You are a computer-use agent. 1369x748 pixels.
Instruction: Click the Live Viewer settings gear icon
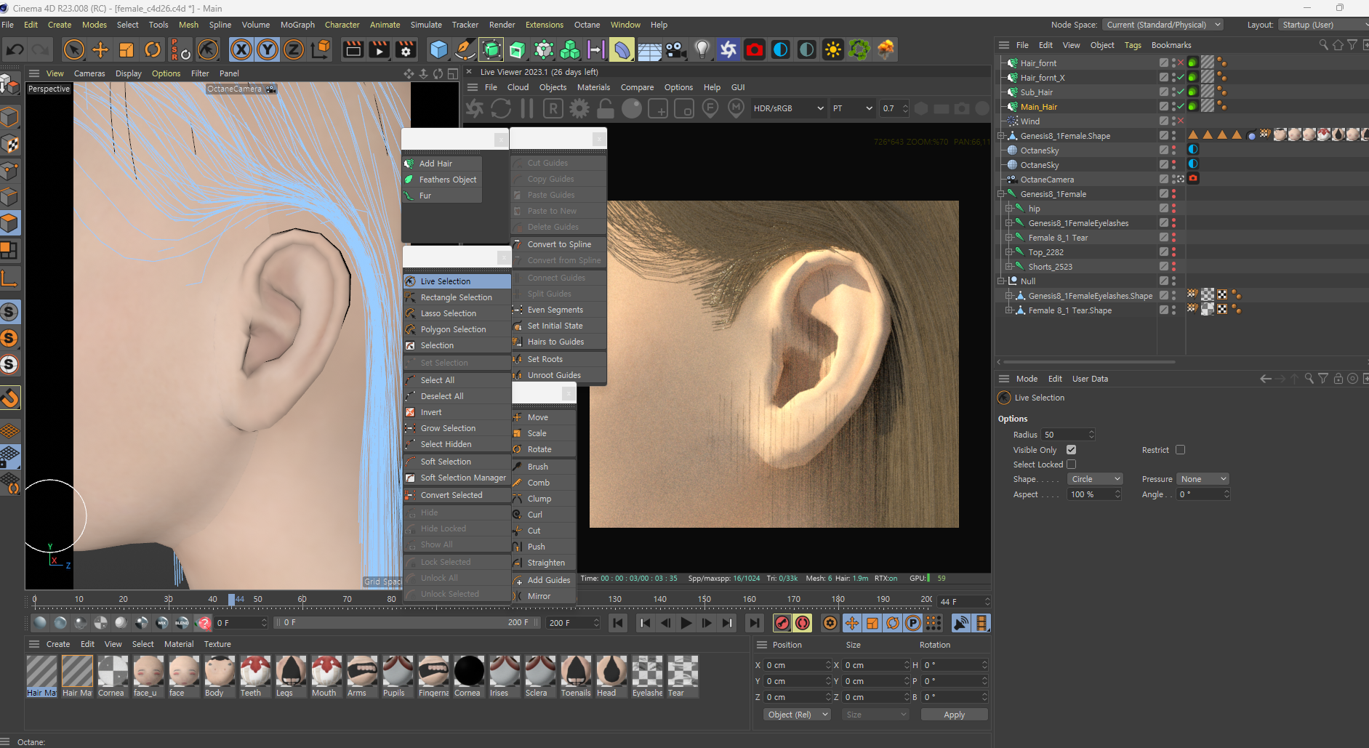(x=579, y=108)
